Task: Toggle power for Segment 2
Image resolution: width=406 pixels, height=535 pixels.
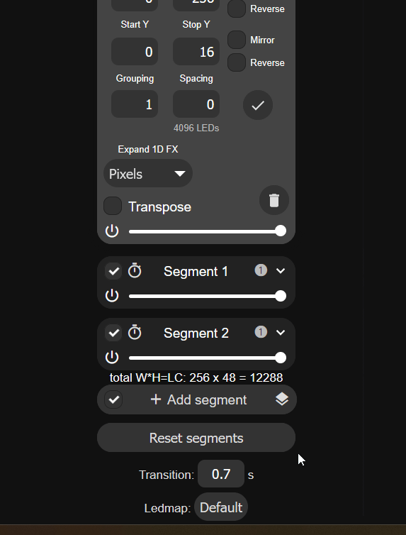Action: [x=112, y=357]
